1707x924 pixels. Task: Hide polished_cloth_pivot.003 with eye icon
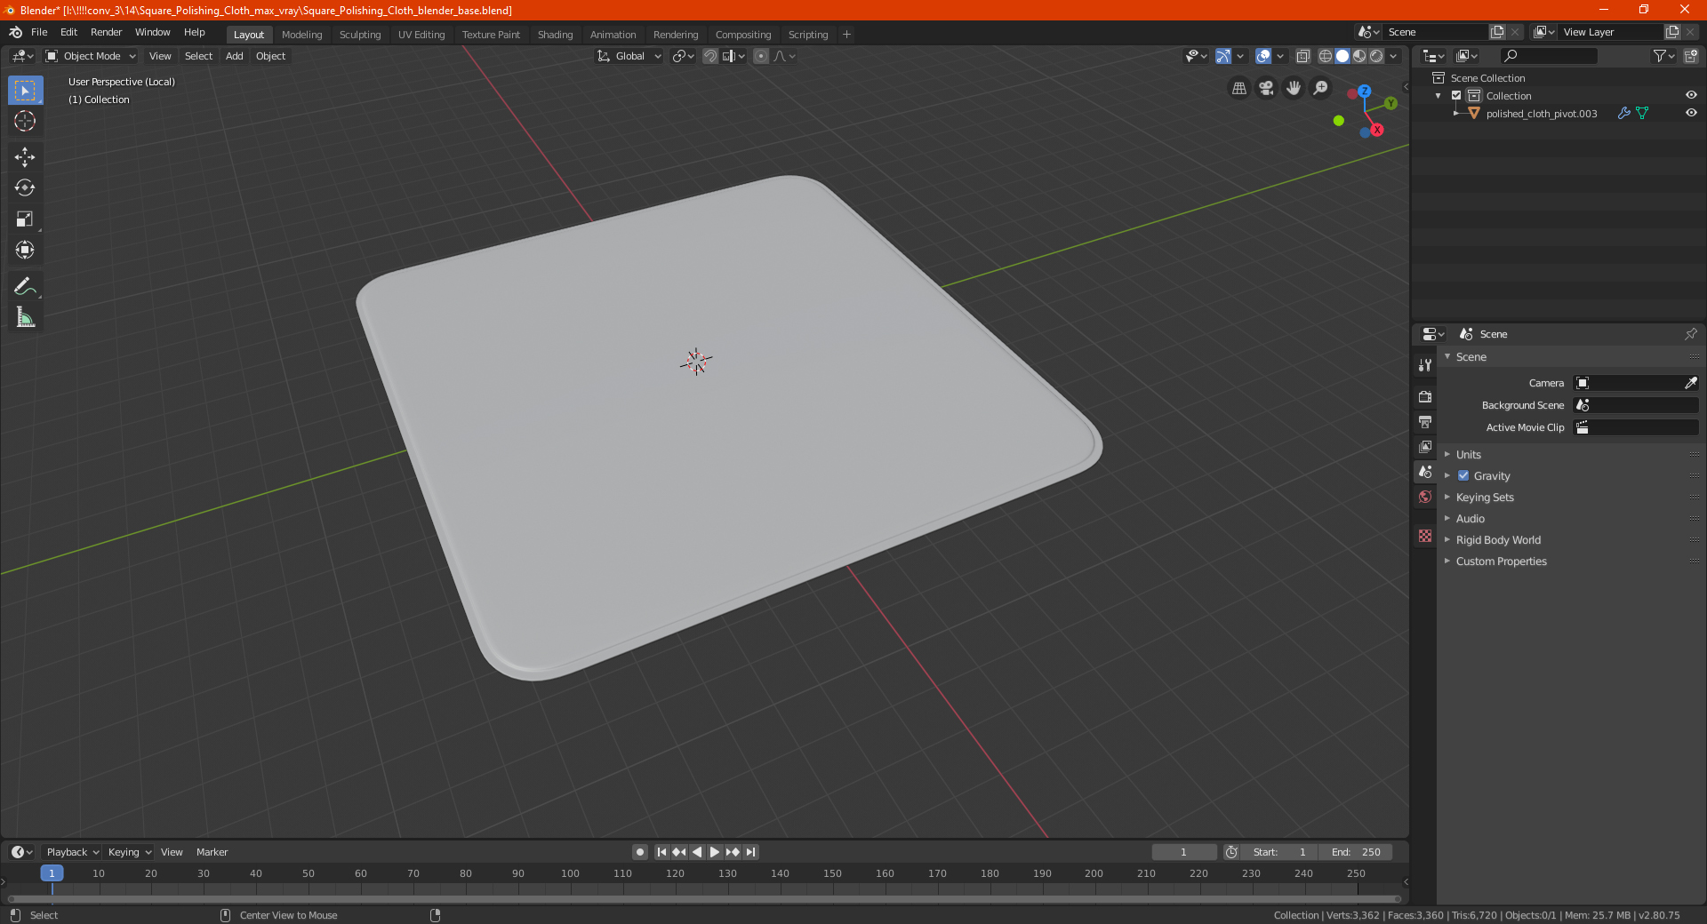coord(1691,113)
